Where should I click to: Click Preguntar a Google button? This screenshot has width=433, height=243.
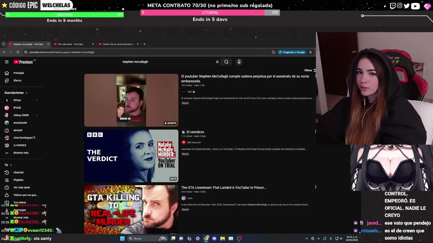click(292, 52)
